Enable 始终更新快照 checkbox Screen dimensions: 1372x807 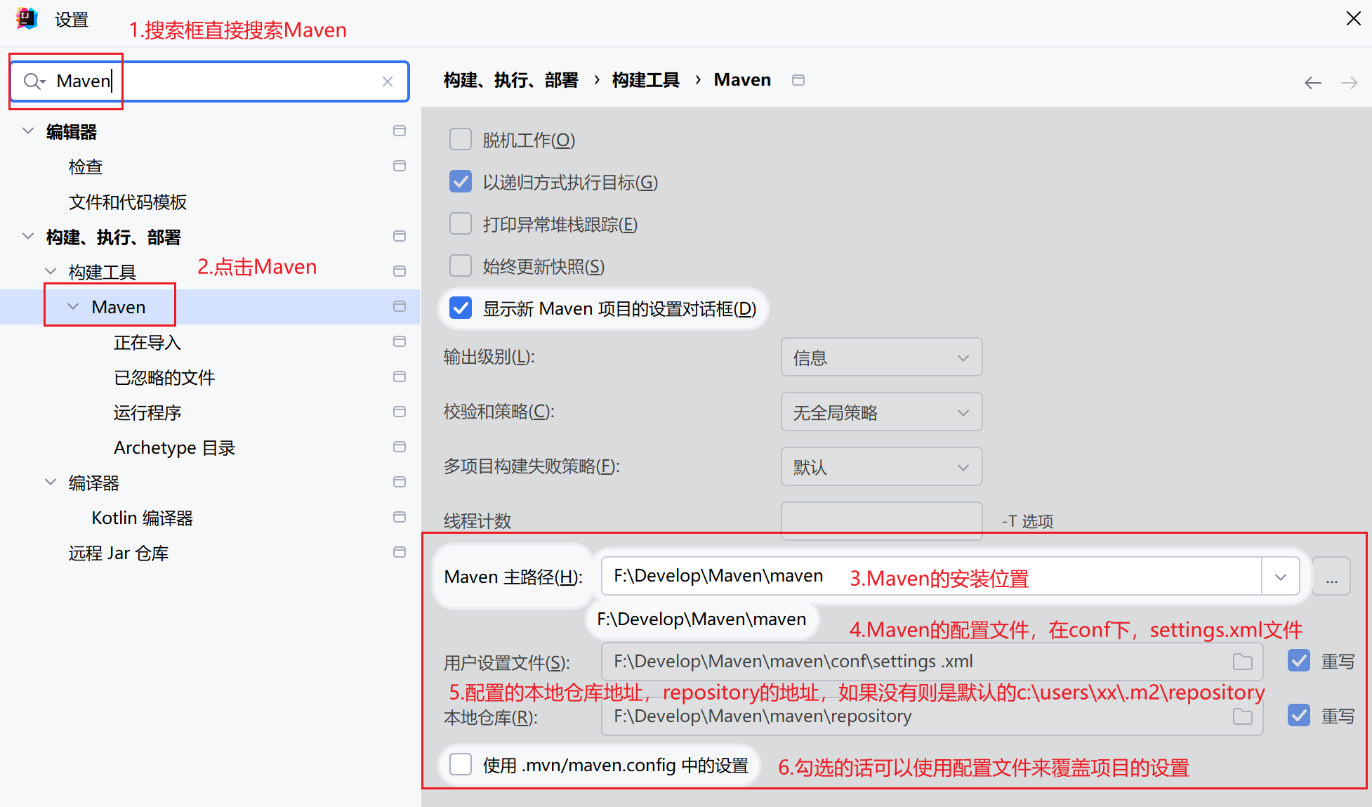coord(461,265)
